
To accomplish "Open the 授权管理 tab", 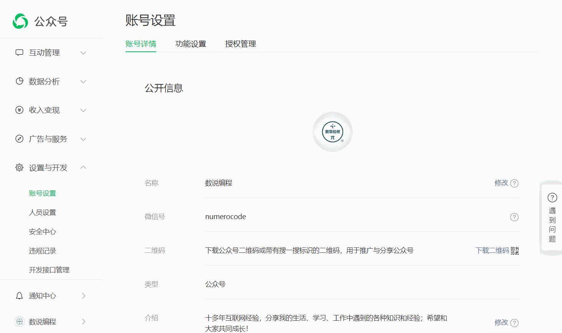I will pyautogui.click(x=241, y=44).
